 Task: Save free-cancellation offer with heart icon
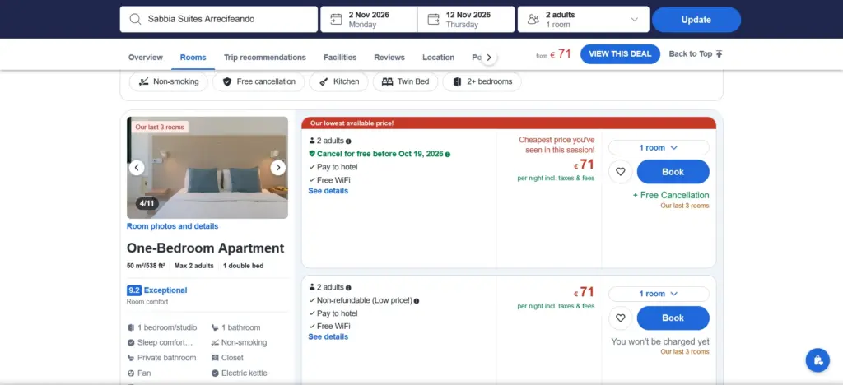[621, 172]
